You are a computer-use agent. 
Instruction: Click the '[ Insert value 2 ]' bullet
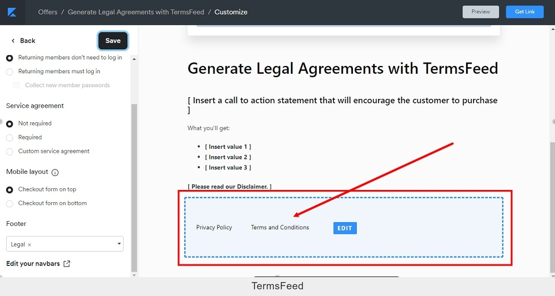pyautogui.click(x=228, y=157)
